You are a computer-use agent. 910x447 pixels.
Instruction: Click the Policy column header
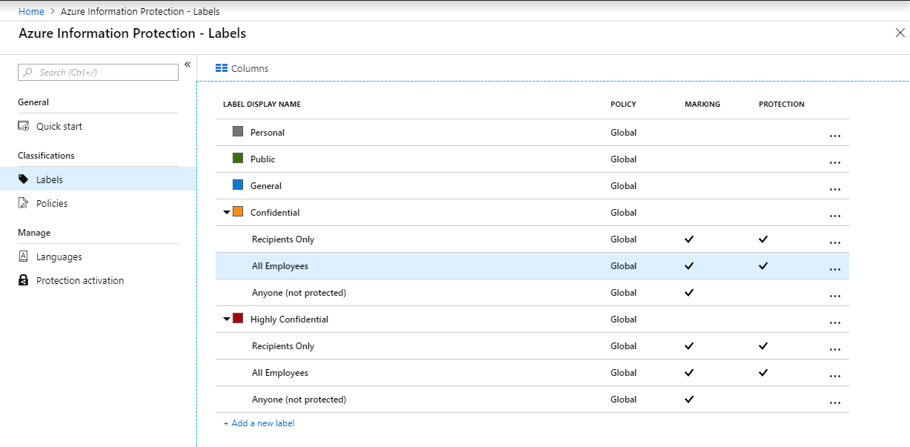623,105
